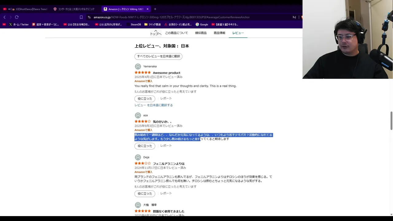The width and height of the screenshot is (393, 221).
Task: Go to 類似商品 section tab
Action: tap(201, 33)
